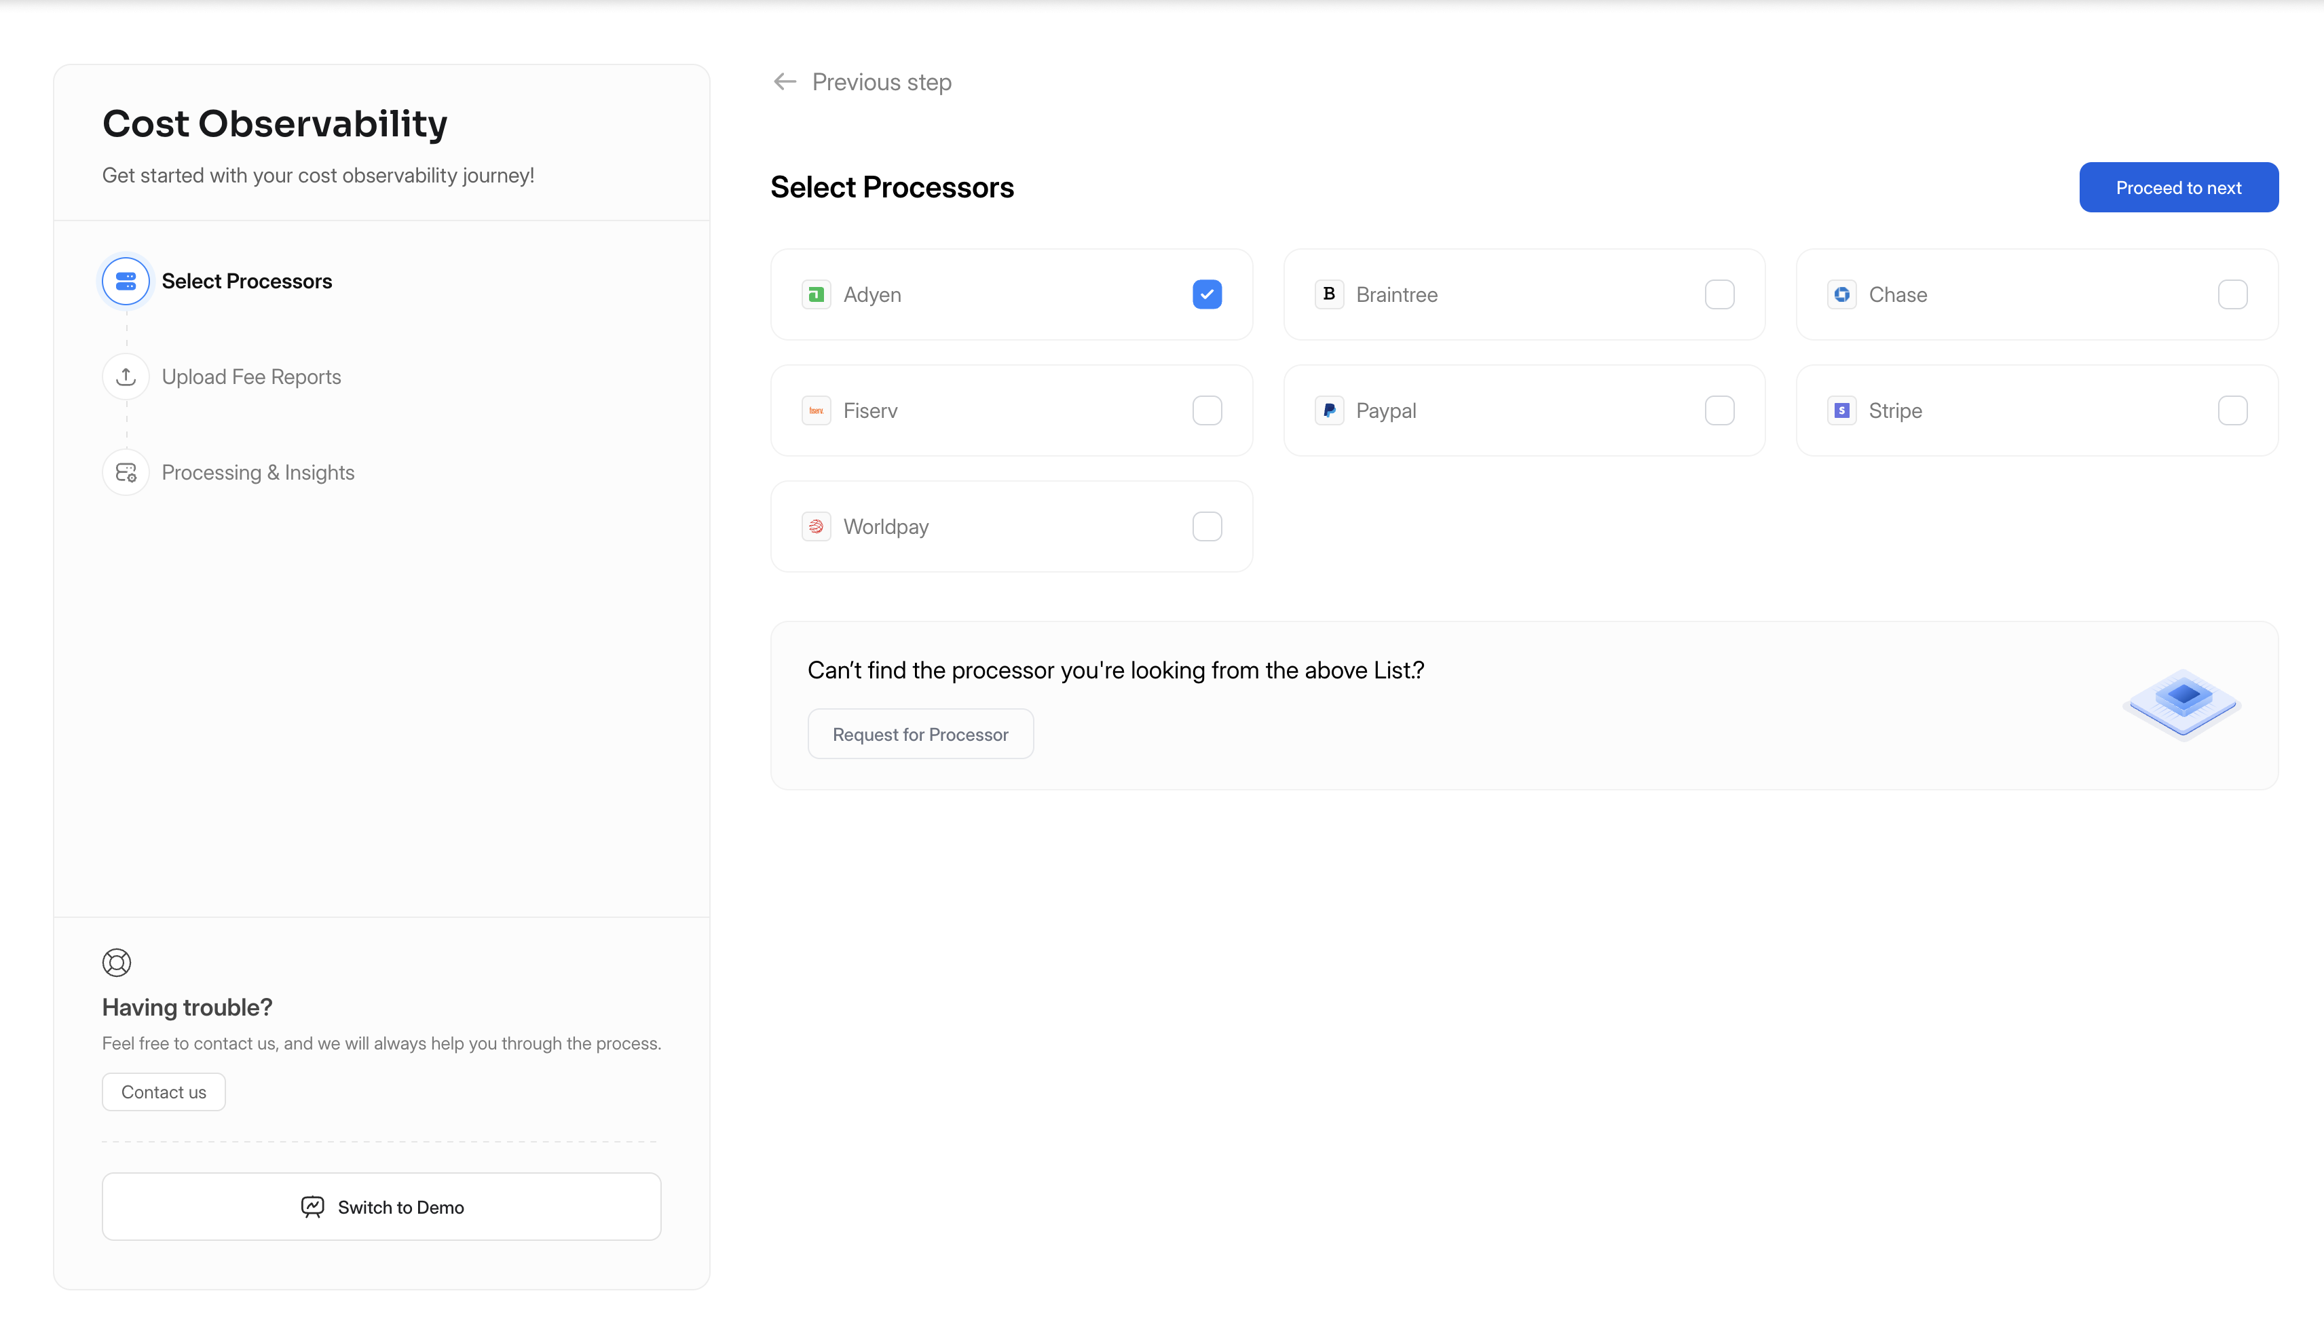Check the Braintree checkbox
This screenshot has height=1327, width=2324.
[x=1719, y=294]
